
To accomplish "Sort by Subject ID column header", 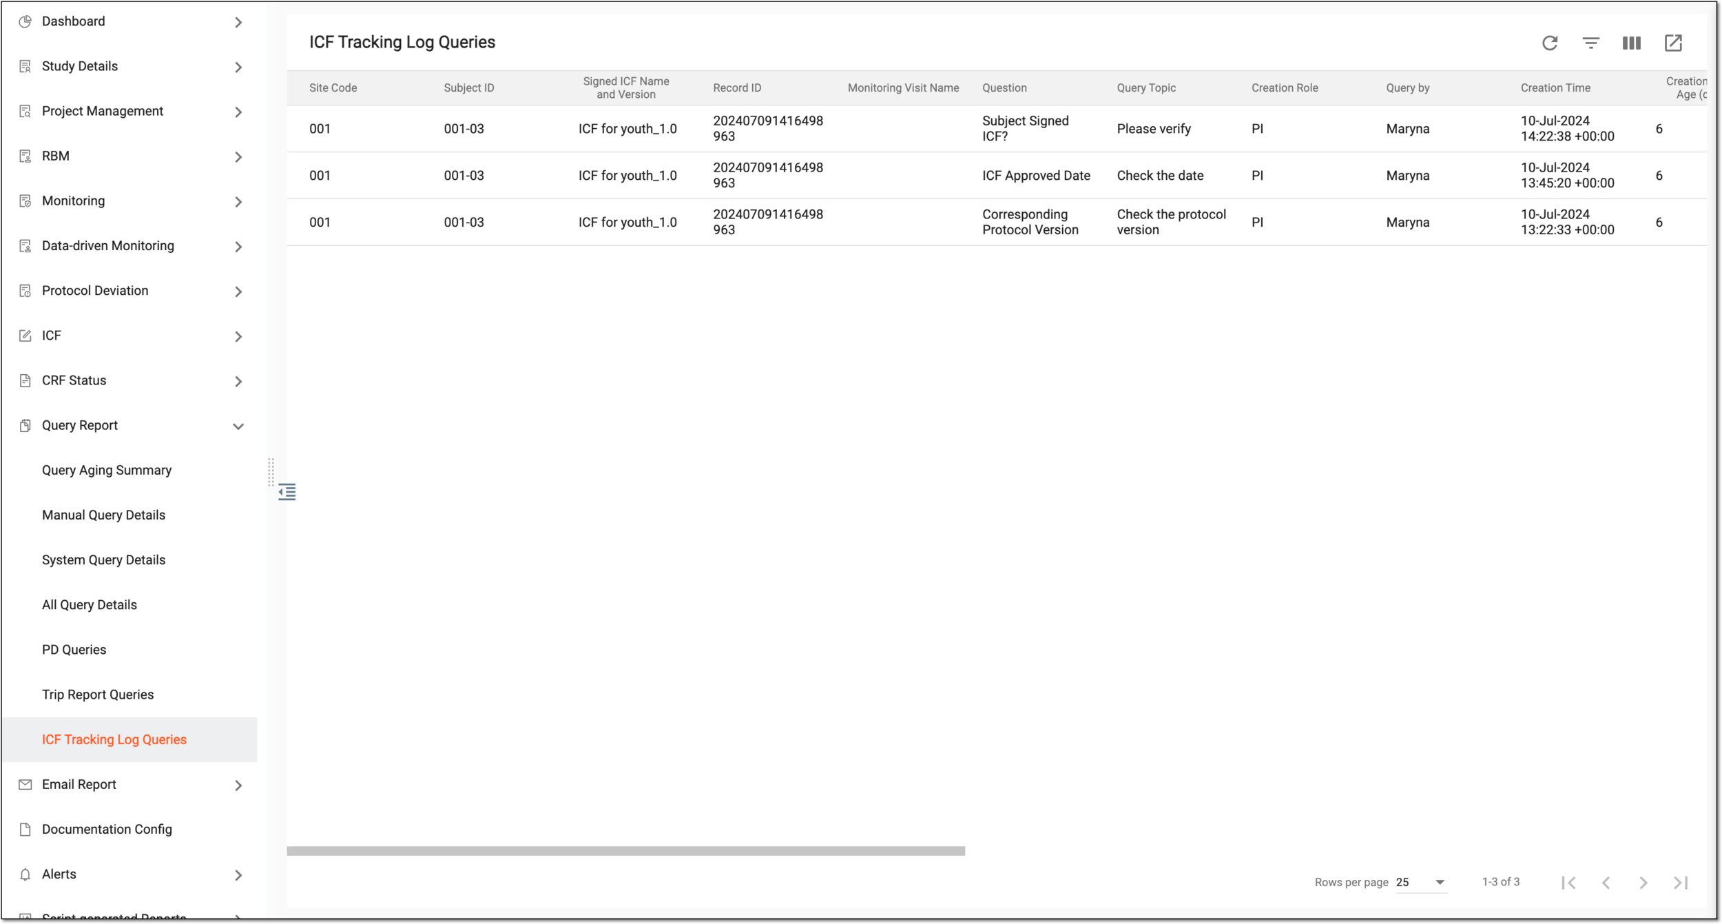I will 468,88.
